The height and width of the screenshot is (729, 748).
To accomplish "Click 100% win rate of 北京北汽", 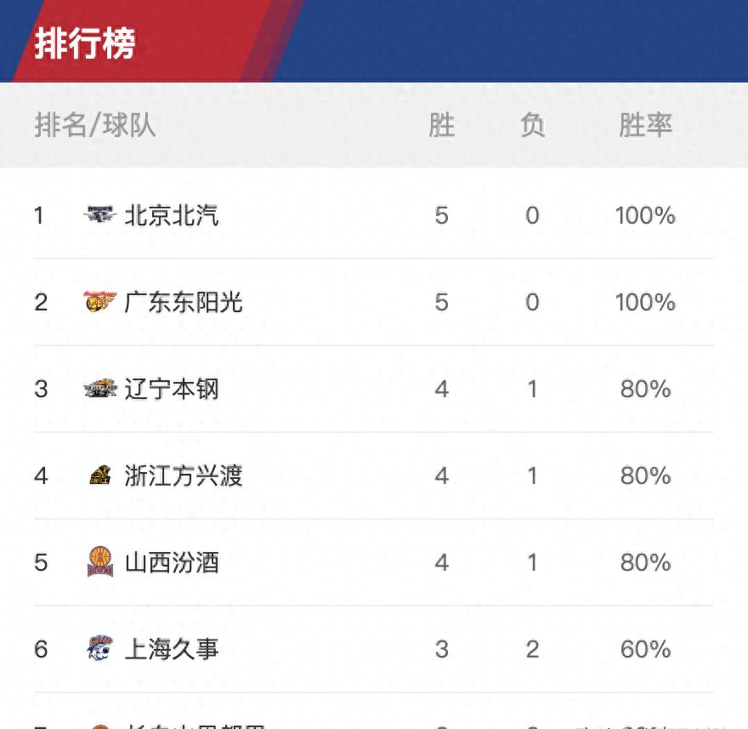I will [645, 215].
